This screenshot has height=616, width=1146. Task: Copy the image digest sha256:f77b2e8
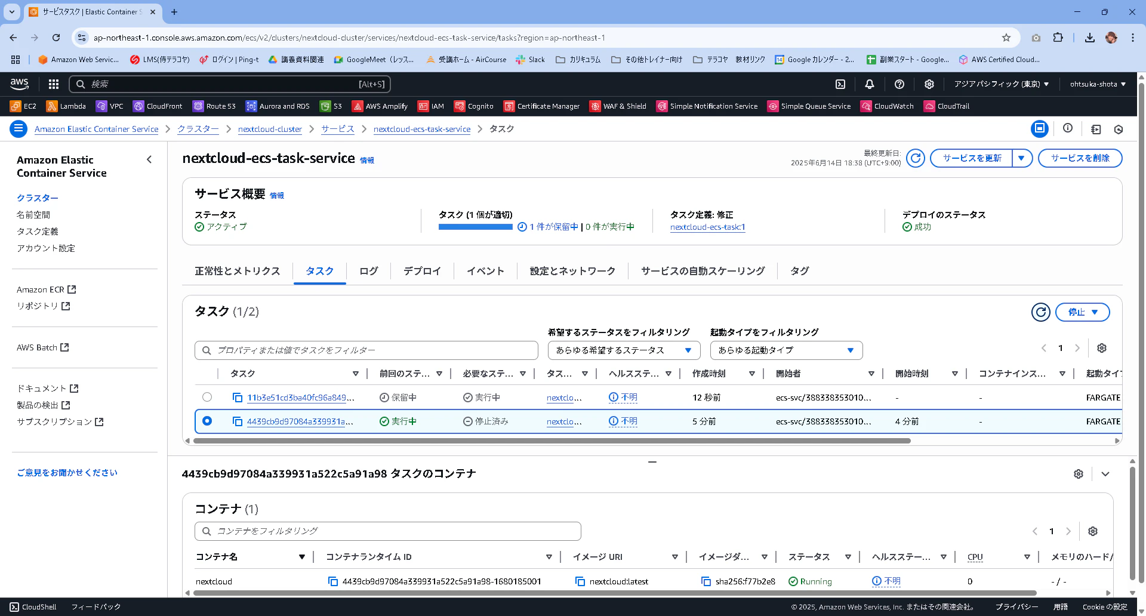pos(706,581)
